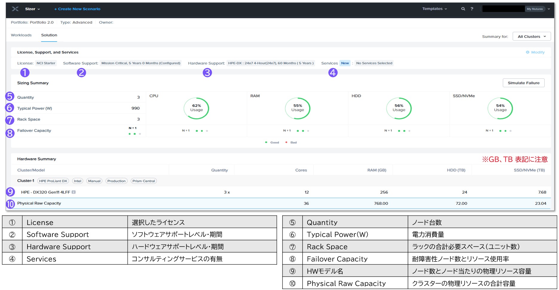
Task: Click the SSD/NVMe 54% usage gauge
Action: point(500,108)
